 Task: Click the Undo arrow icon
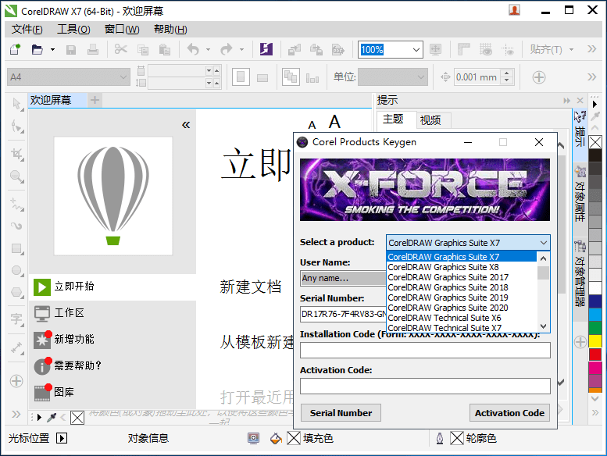pyautogui.click(x=193, y=49)
